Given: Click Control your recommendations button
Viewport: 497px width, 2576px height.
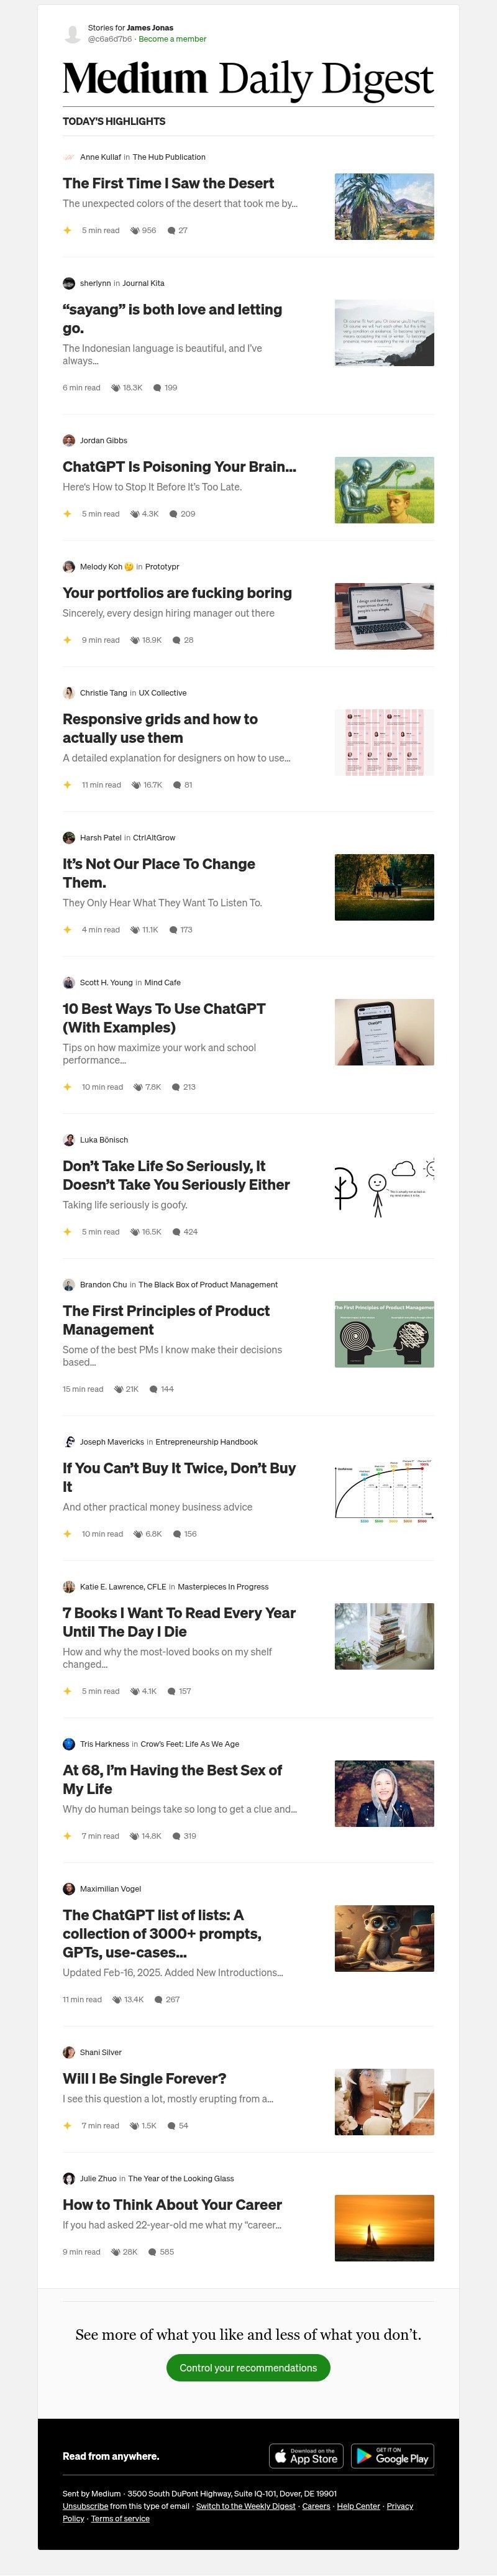Looking at the screenshot, I should 248,2368.
